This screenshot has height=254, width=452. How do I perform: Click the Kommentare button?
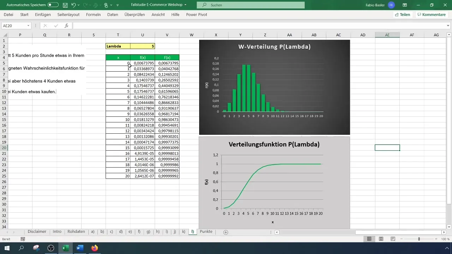coord(431,14)
